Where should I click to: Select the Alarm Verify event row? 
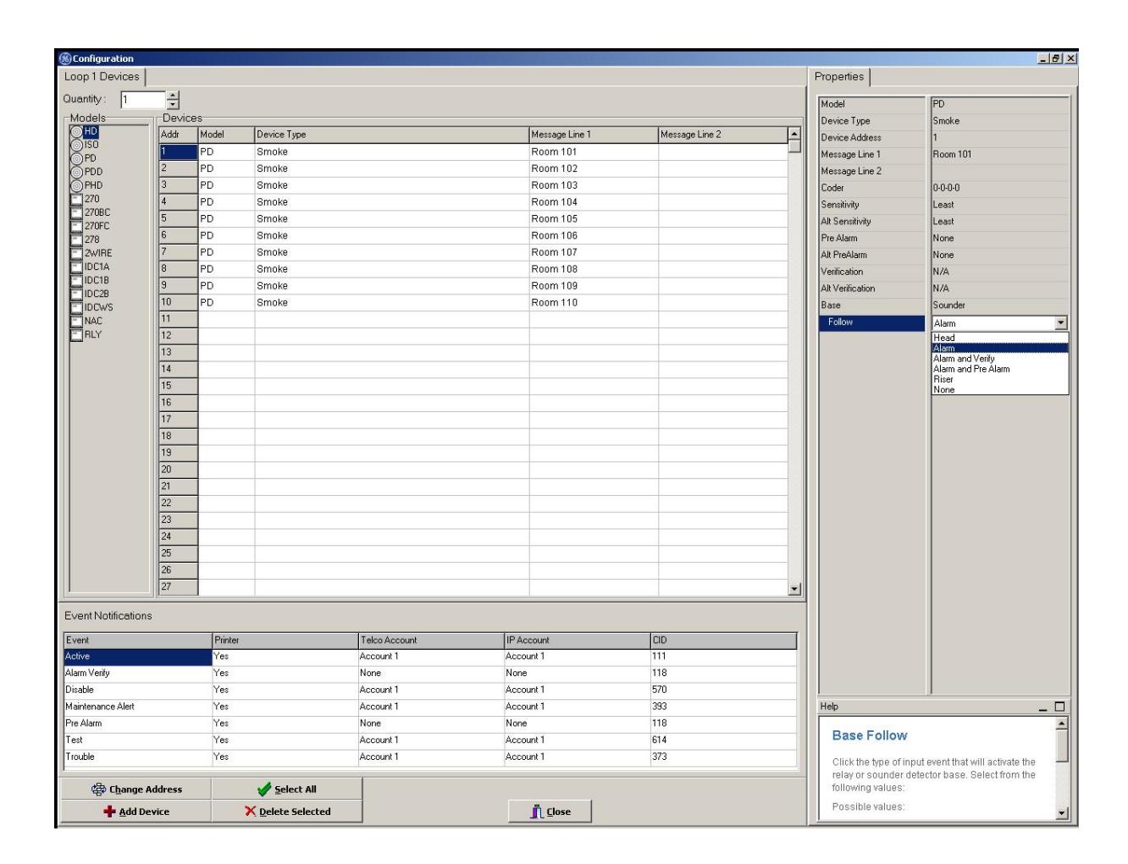430,673
